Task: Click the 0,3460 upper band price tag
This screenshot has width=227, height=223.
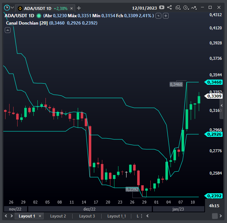Action: tap(213, 82)
